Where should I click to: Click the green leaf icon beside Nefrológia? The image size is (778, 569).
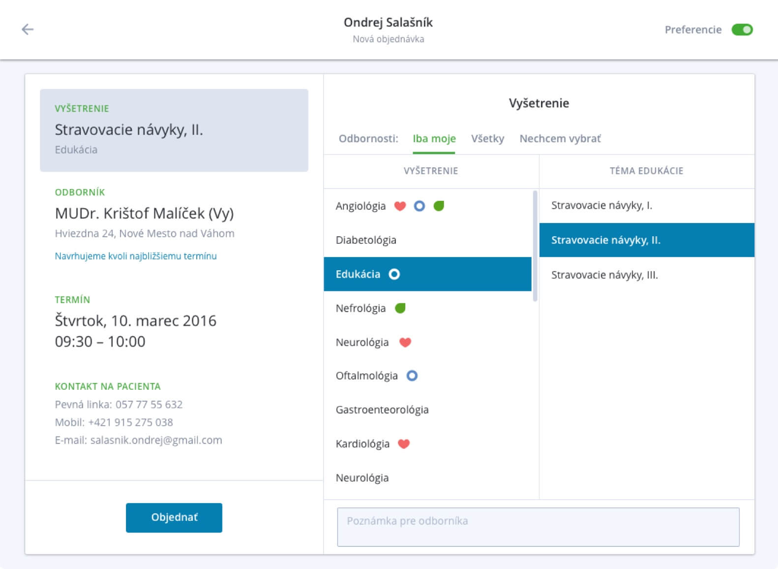(400, 309)
